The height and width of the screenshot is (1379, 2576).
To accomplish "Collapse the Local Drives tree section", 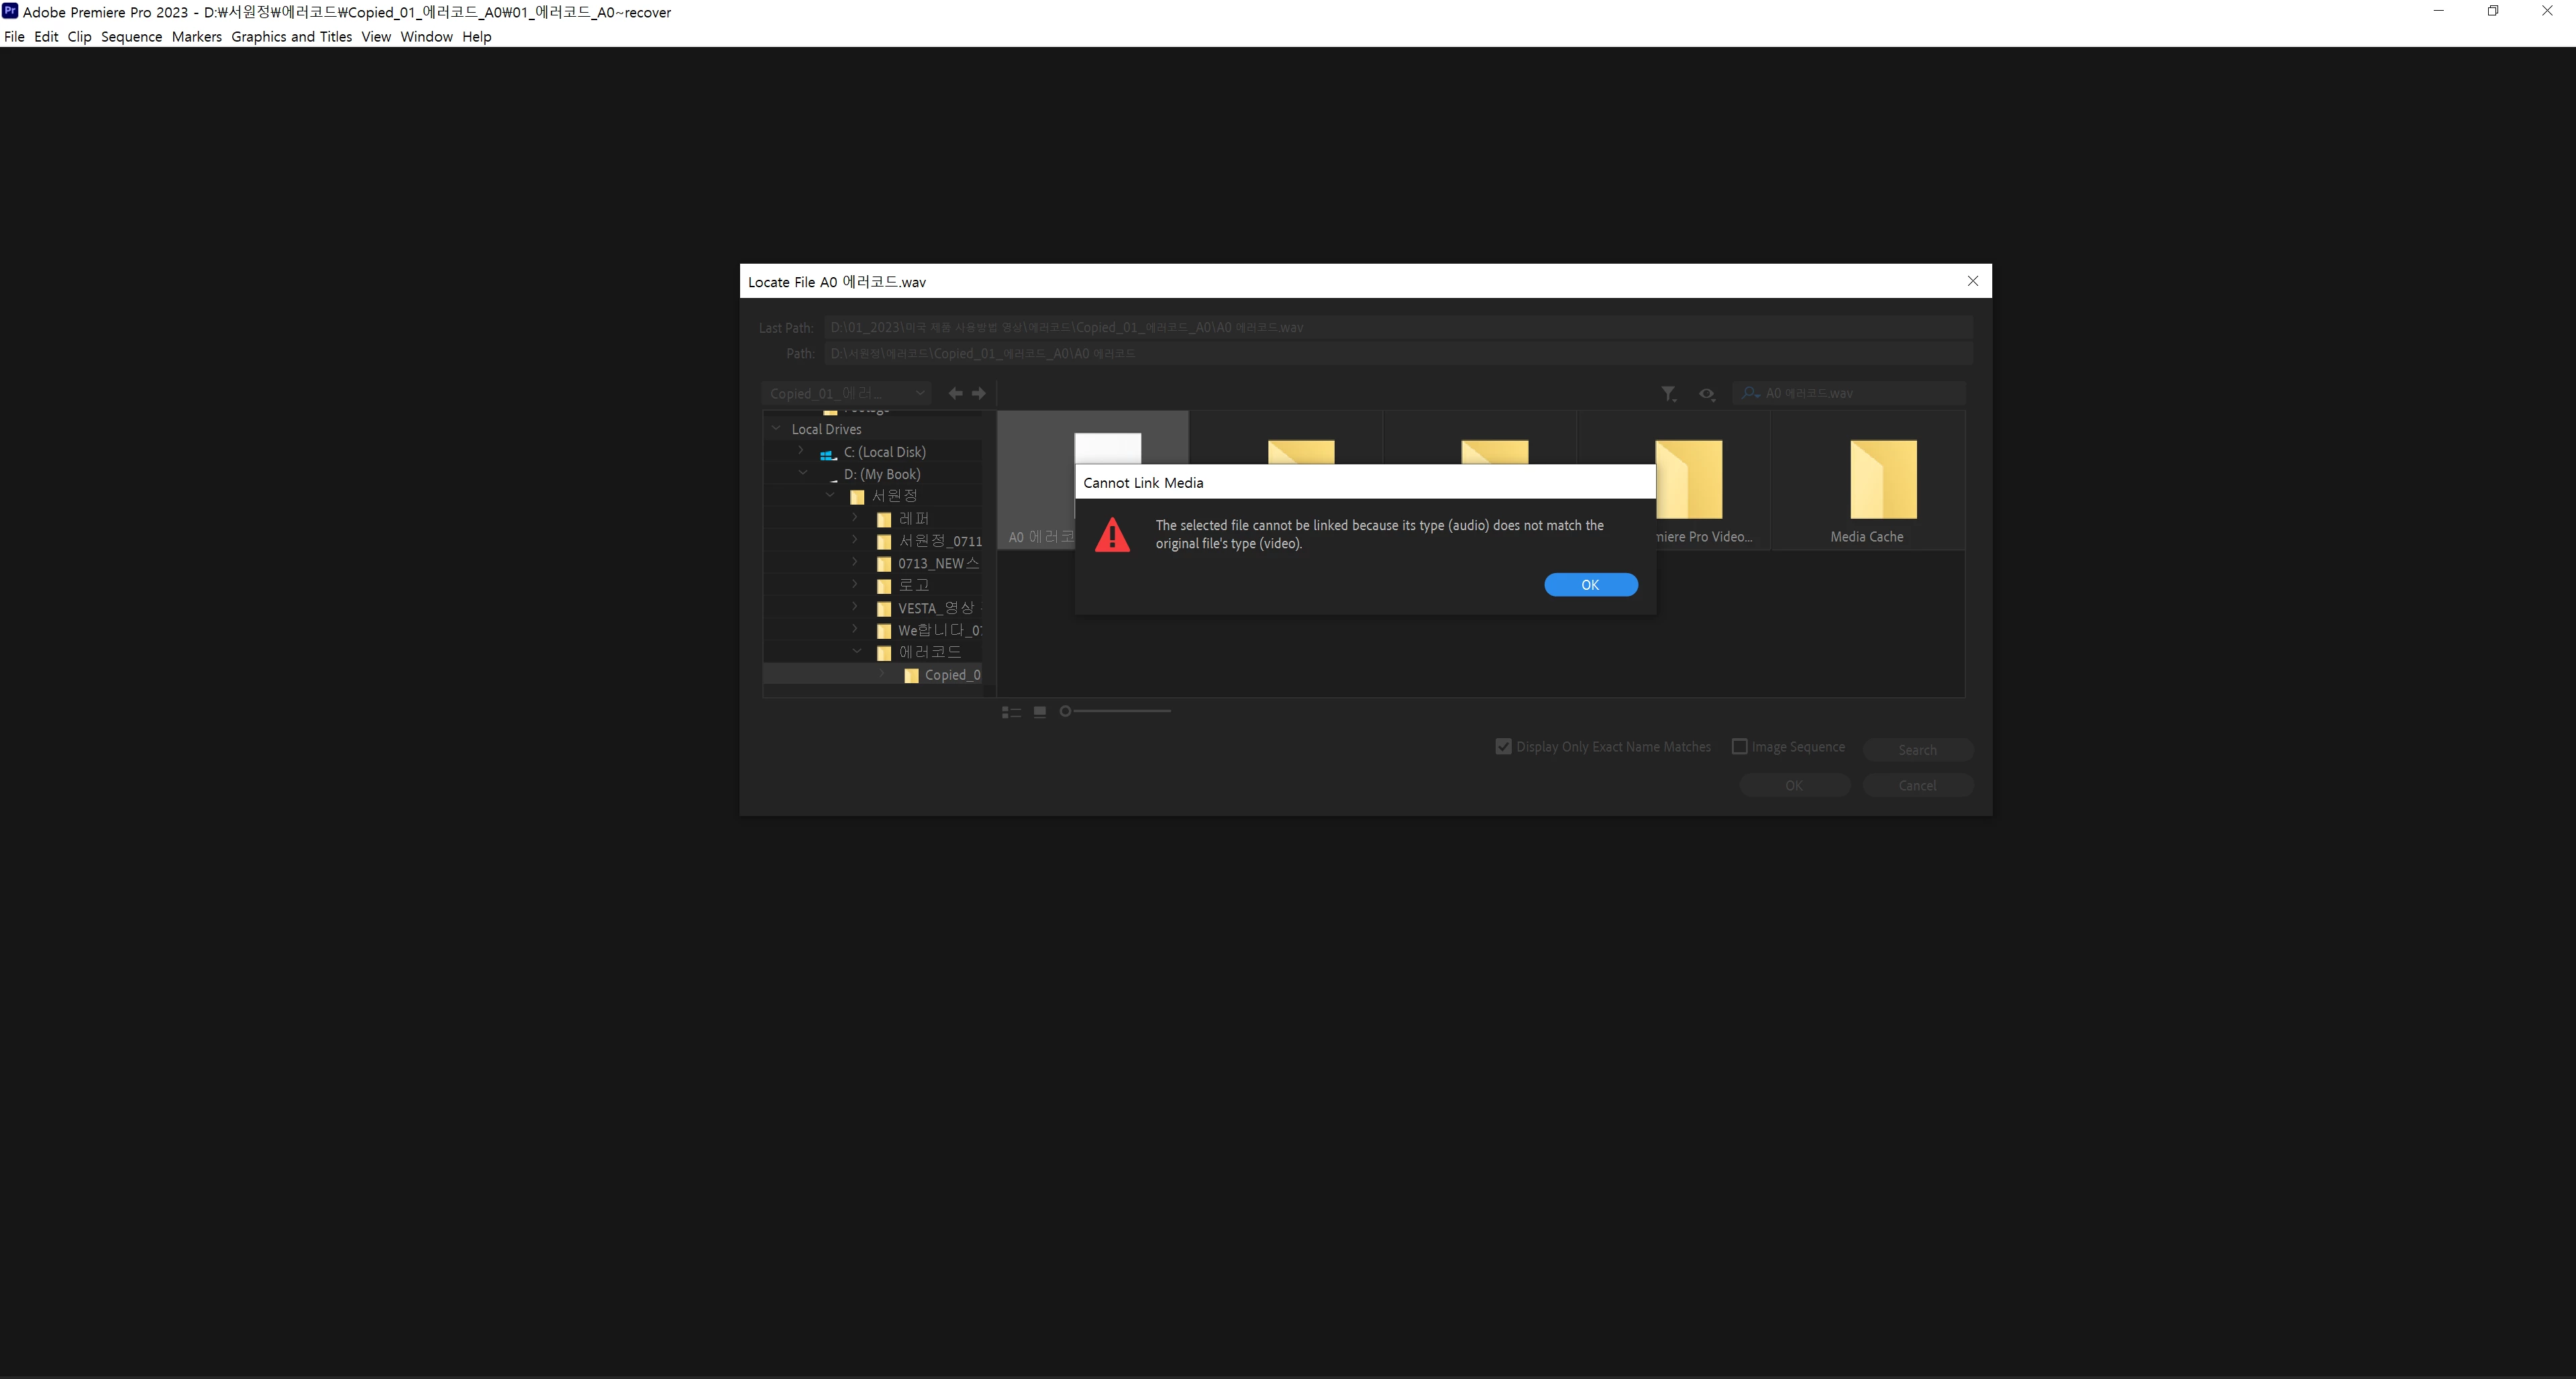I will coord(776,429).
